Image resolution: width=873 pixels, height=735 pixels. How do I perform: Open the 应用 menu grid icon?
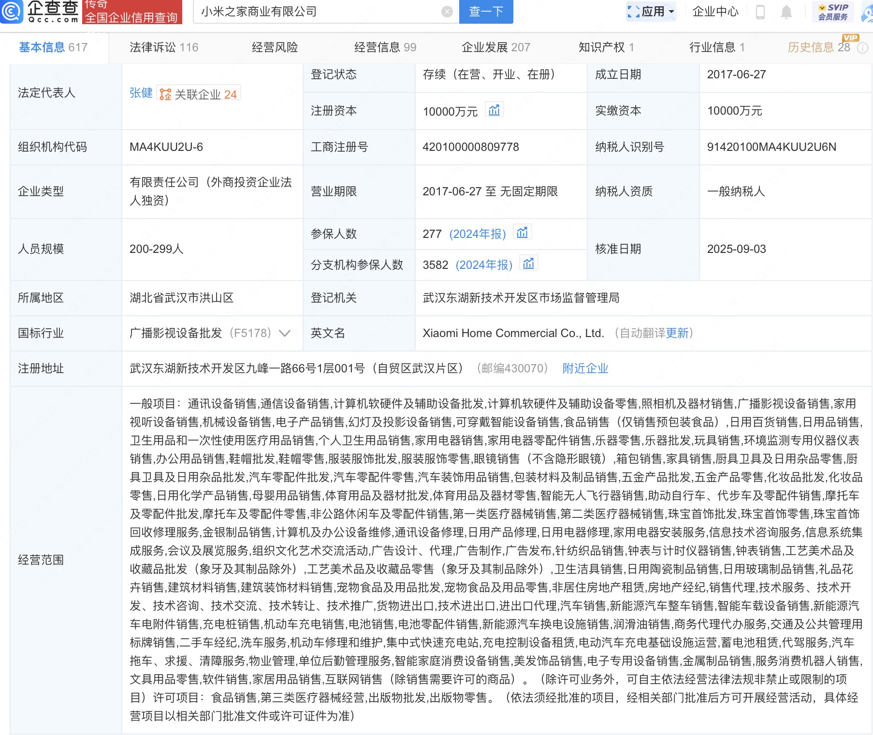click(x=633, y=12)
